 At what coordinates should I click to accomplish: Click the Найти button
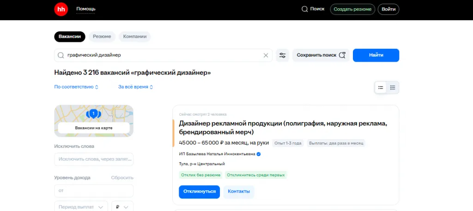click(x=376, y=55)
